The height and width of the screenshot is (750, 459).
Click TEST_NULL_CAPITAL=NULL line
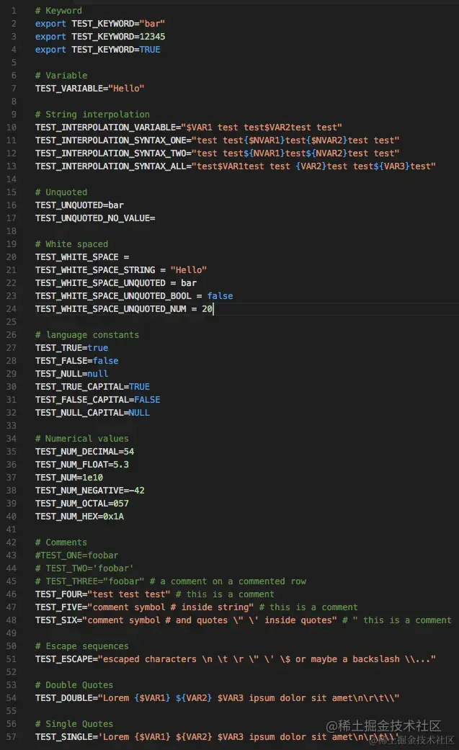pyautogui.click(x=92, y=412)
